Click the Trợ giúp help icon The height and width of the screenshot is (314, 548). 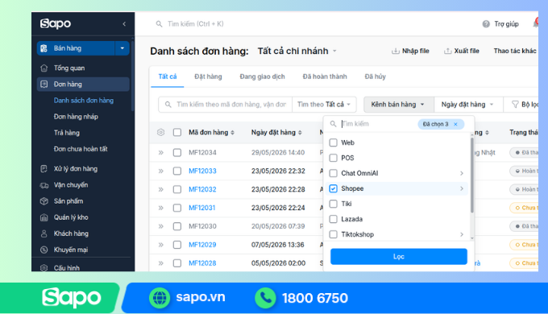coord(486,23)
